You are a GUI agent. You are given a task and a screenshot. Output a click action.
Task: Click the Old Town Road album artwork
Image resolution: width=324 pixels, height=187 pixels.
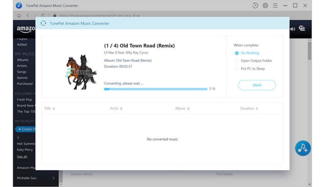81,72
